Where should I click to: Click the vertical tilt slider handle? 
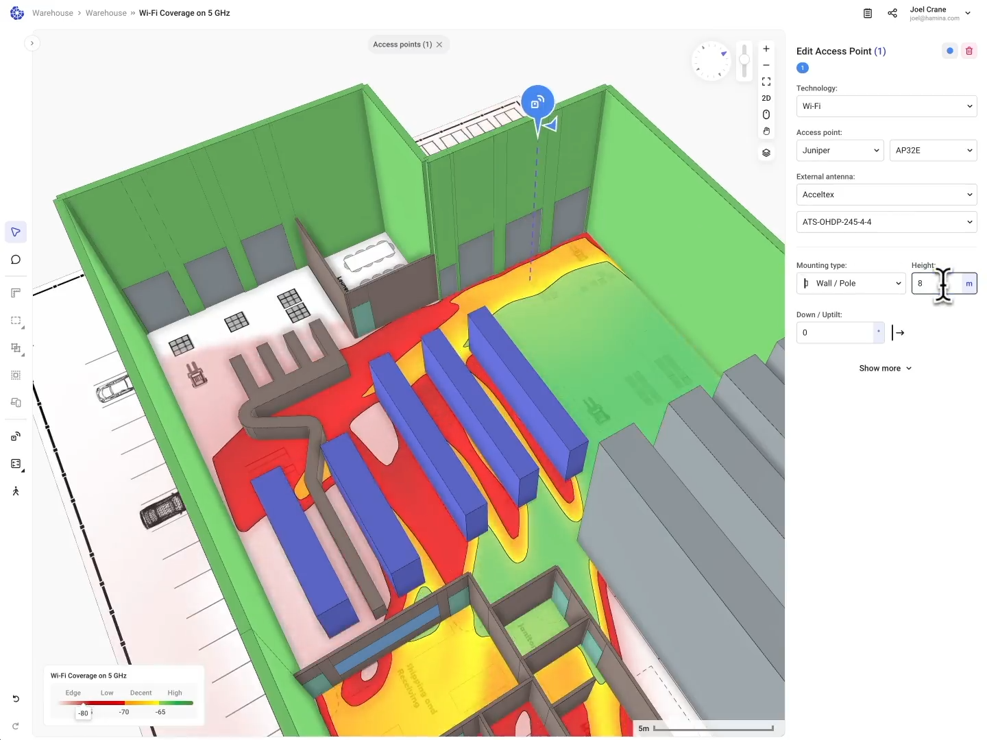[x=744, y=60]
